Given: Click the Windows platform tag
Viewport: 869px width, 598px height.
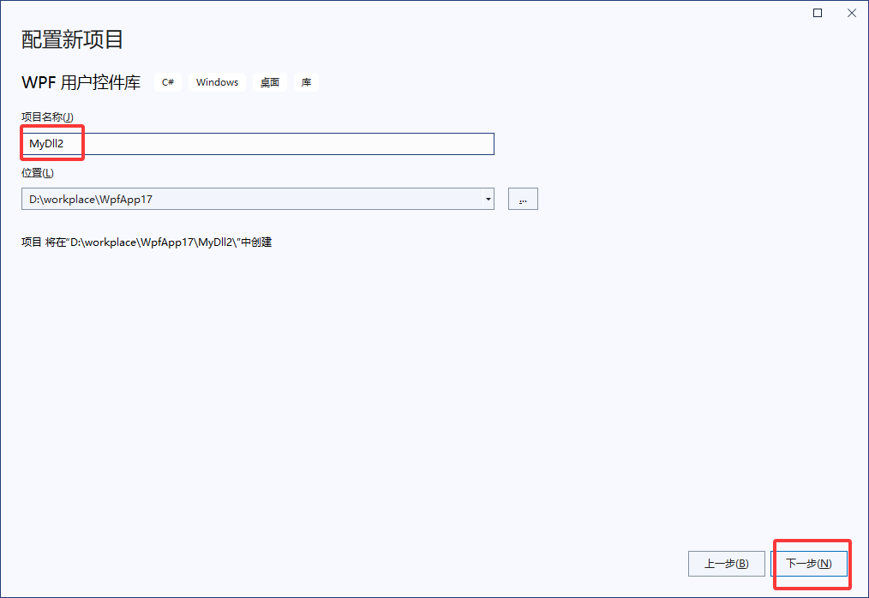Looking at the screenshot, I should click(x=217, y=81).
